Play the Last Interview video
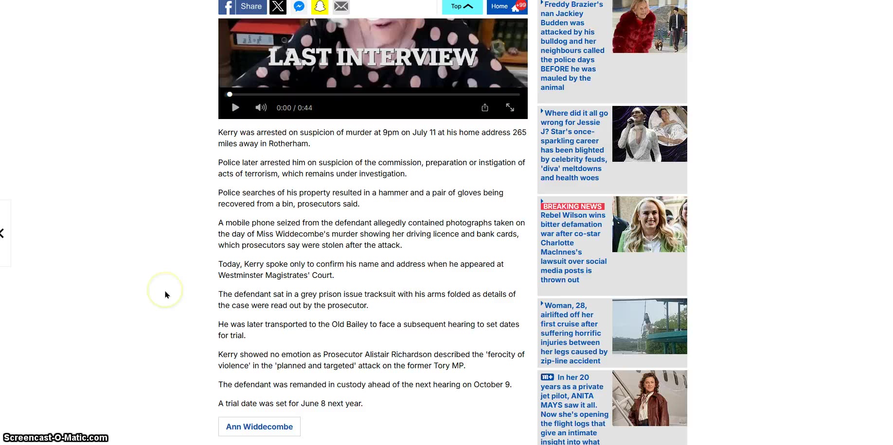 click(235, 107)
